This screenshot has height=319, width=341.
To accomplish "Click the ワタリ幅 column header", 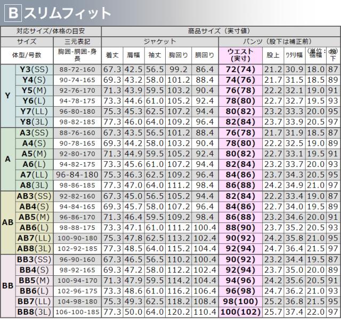I will pyautogui.click(x=295, y=55).
